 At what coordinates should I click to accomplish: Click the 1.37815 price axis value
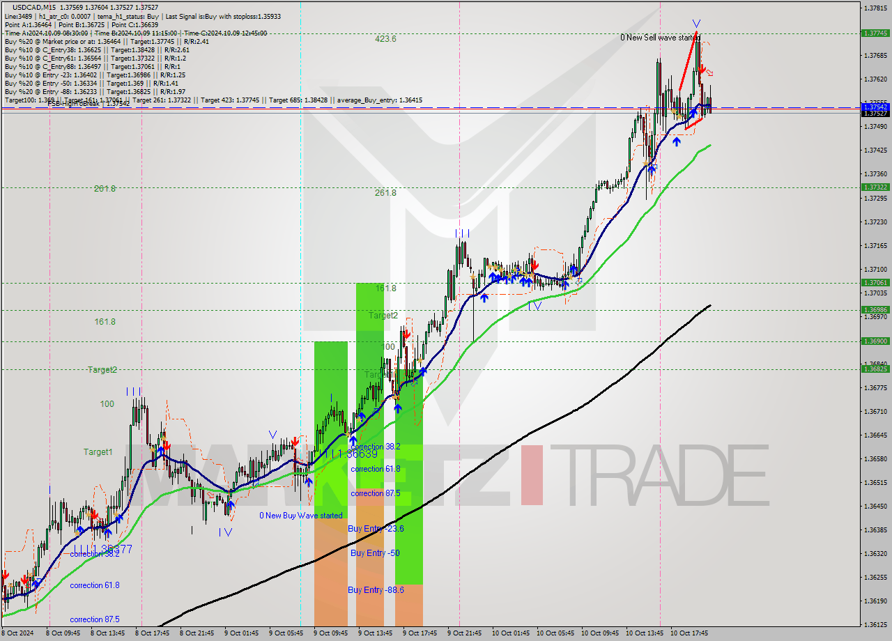(875, 8)
